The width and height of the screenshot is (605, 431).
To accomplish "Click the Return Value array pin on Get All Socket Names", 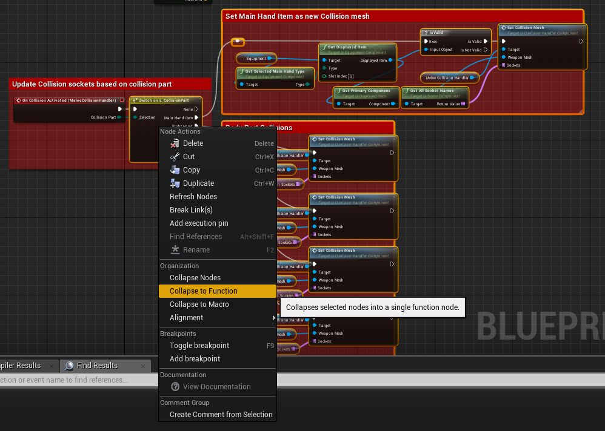I will [x=464, y=104].
